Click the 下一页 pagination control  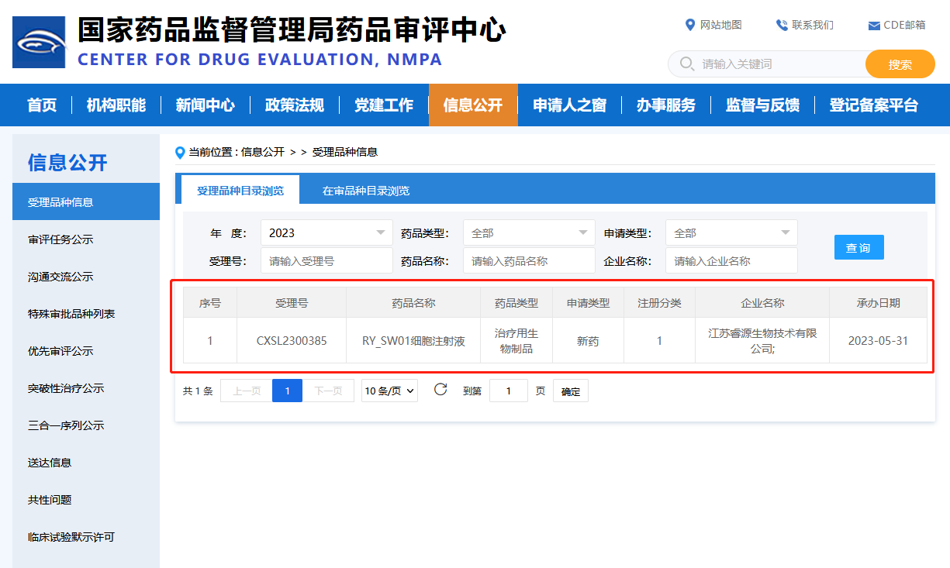[x=330, y=391]
